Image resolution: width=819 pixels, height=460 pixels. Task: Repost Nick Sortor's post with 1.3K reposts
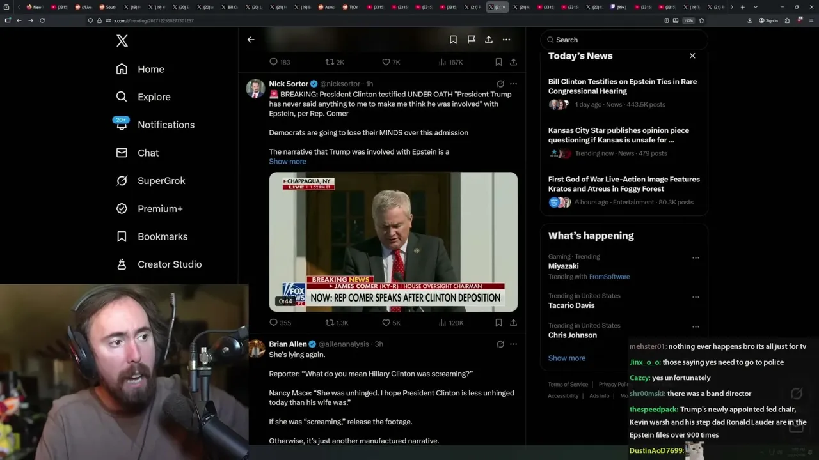click(337, 323)
